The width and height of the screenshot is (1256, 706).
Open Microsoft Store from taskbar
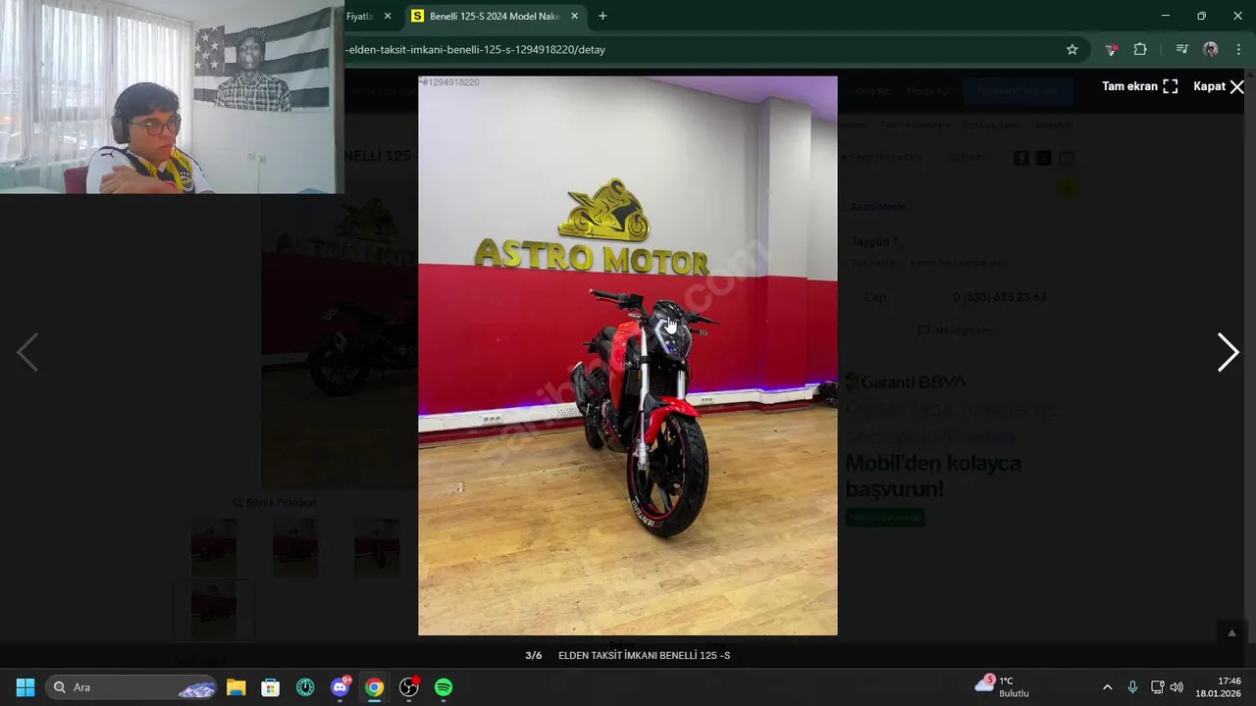coord(270,687)
